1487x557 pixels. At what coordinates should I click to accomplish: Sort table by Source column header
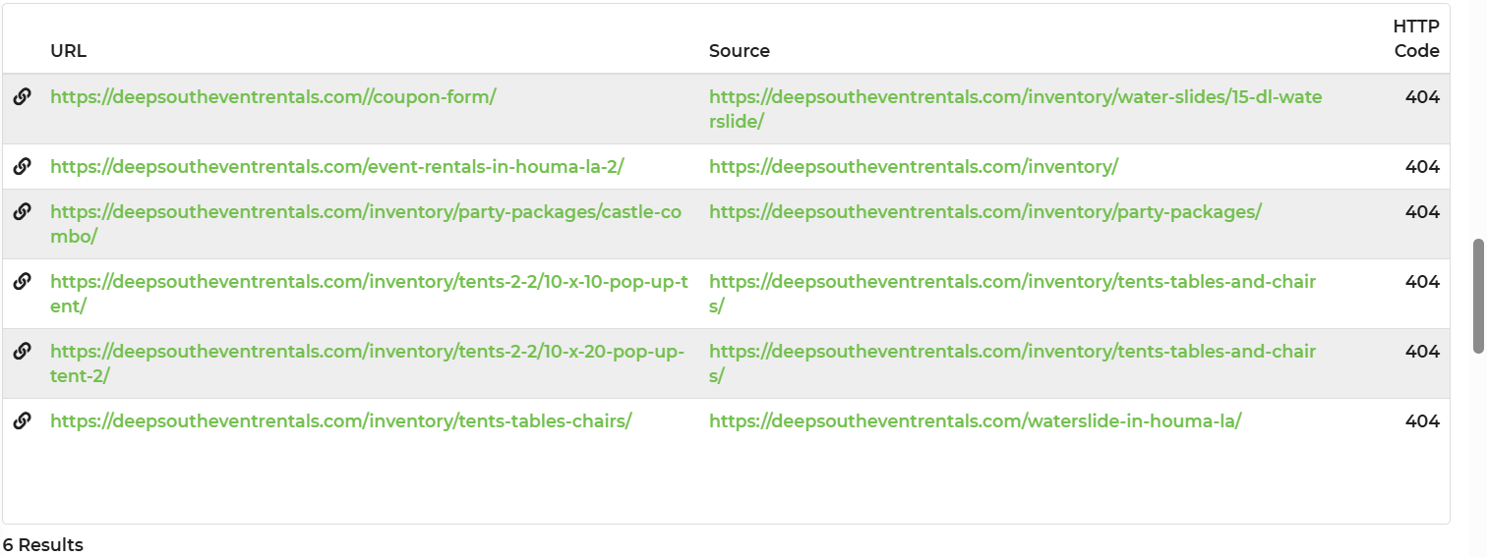coord(739,51)
